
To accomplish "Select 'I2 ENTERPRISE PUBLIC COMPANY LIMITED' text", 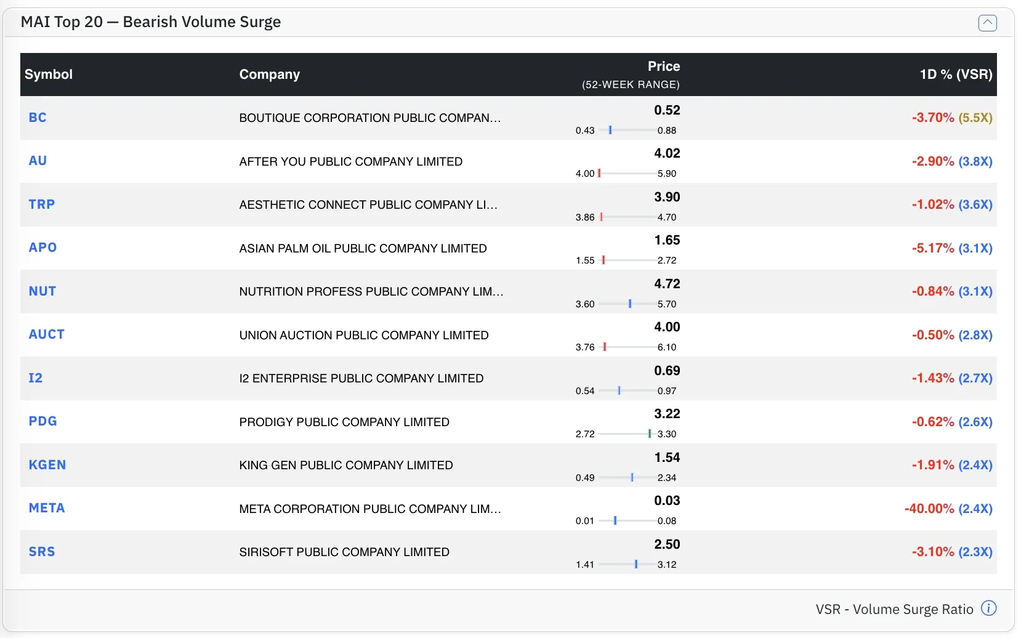I will click(x=361, y=378).
